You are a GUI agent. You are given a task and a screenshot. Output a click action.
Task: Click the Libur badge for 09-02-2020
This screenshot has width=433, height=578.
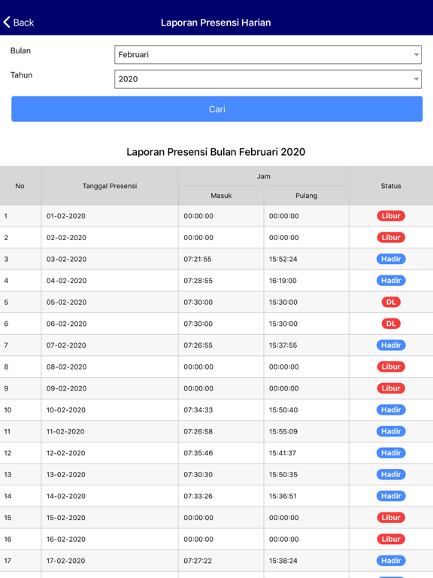pos(391,388)
